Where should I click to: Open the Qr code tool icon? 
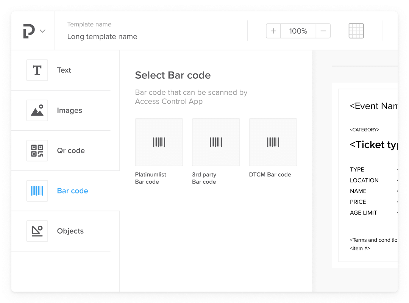pyautogui.click(x=37, y=151)
